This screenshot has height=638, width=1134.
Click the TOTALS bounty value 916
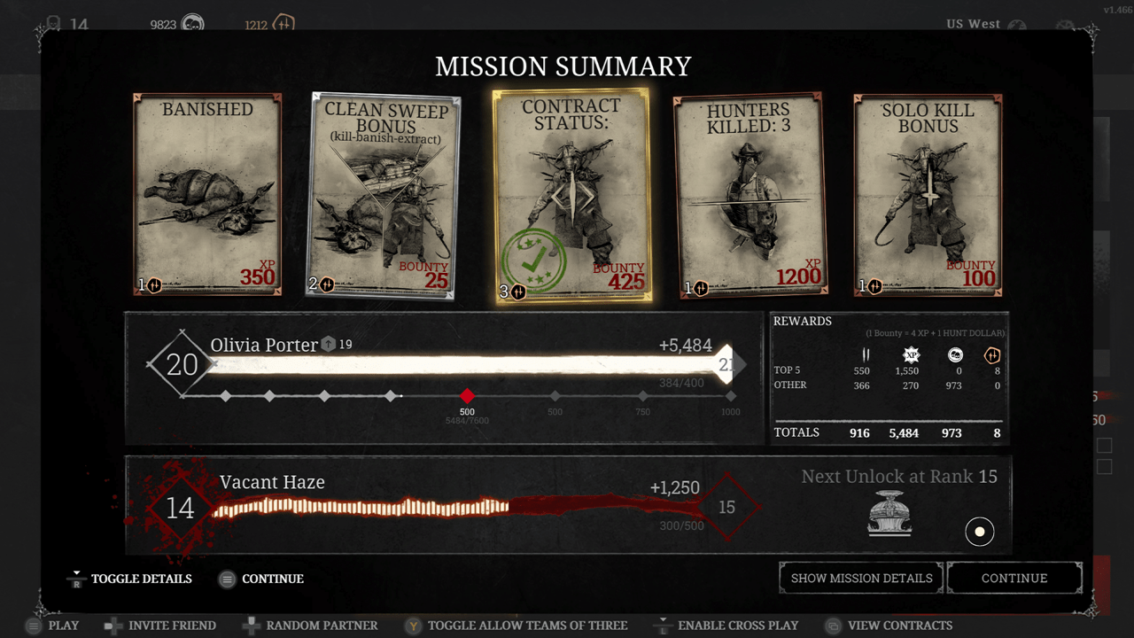[x=859, y=433]
